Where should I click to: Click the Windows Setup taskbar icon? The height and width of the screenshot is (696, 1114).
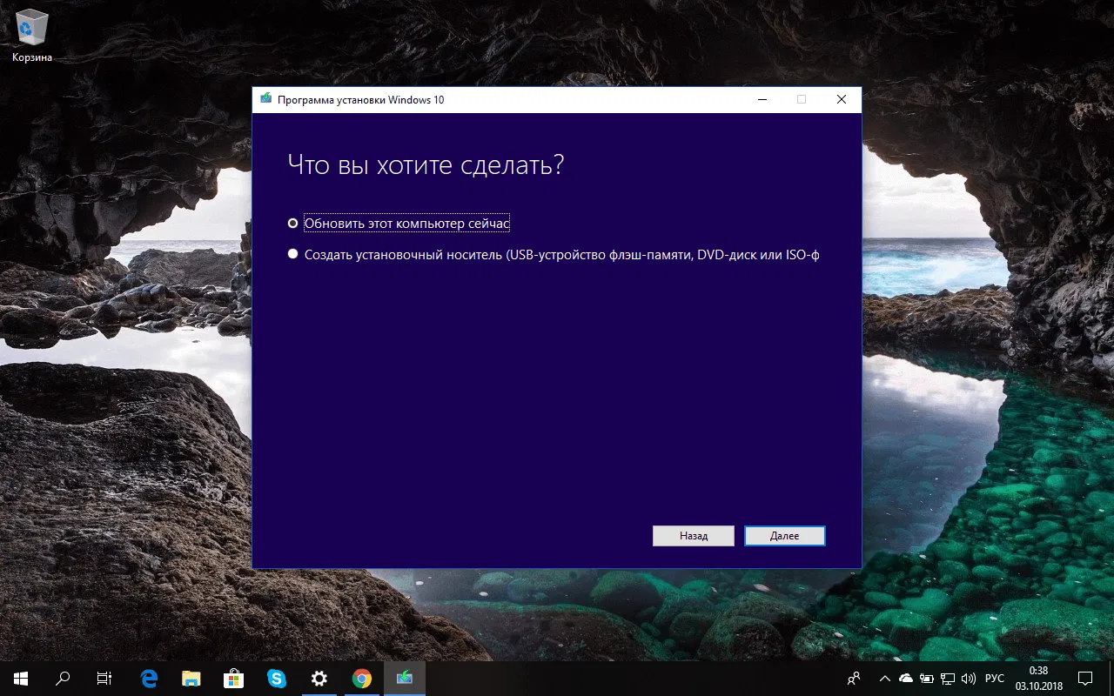pos(405,679)
